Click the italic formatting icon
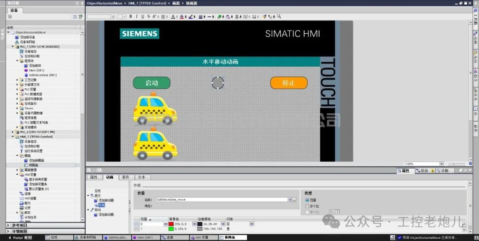Screen dimensions: 479x241 coord(136,17)
